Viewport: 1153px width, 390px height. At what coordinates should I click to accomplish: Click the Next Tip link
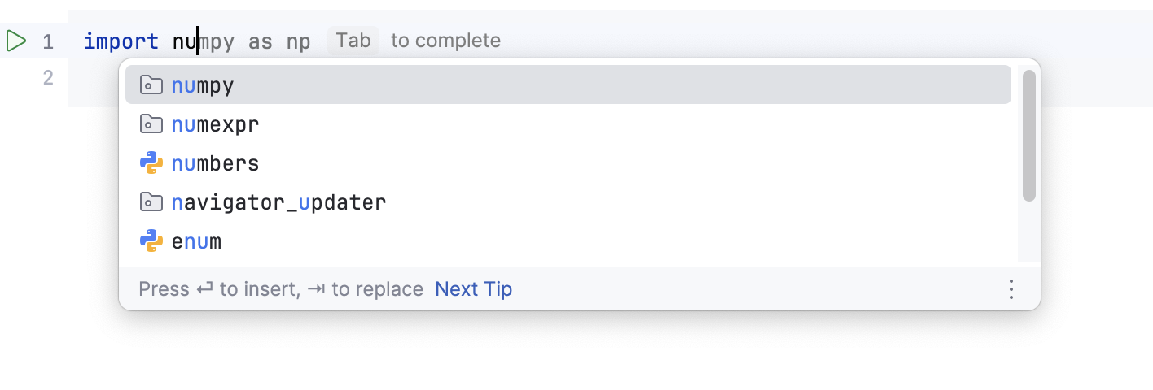[473, 289]
